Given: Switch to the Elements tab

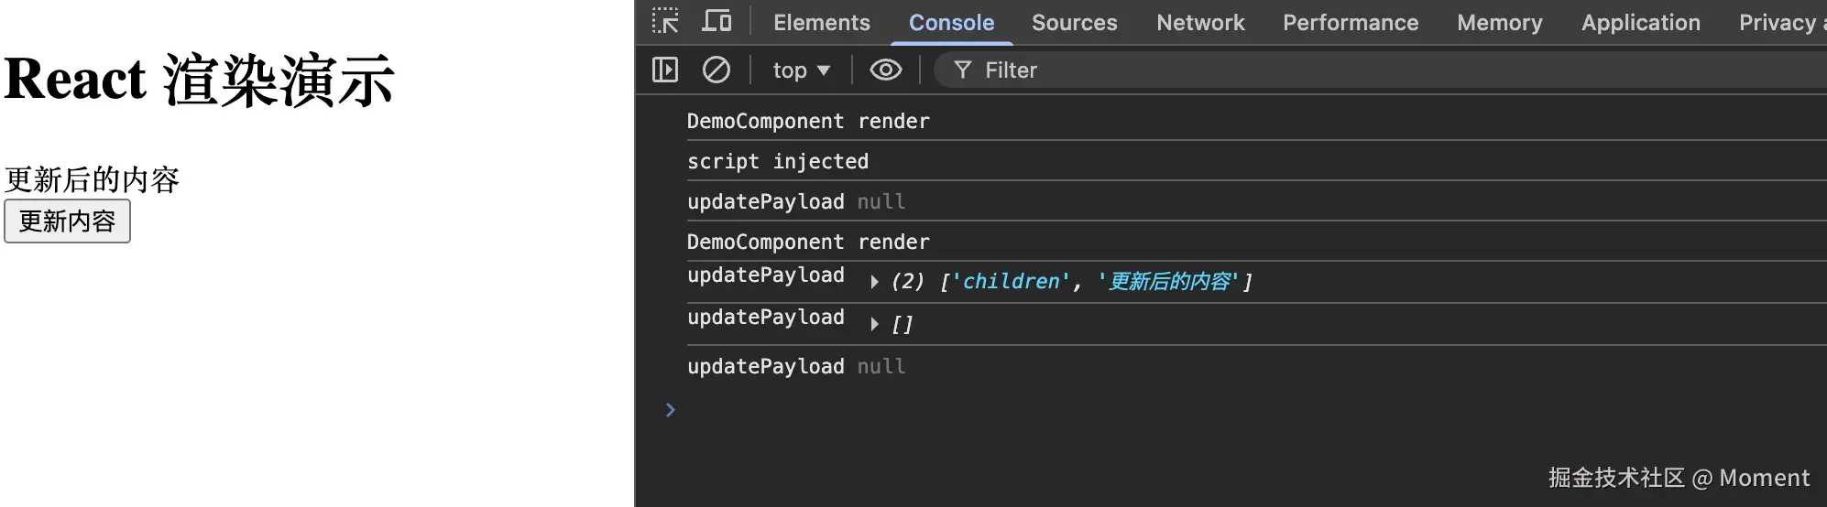Looking at the screenshot, I should coord(822,22).
